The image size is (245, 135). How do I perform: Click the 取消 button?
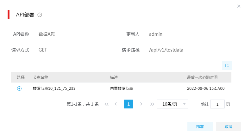(229, 126)
